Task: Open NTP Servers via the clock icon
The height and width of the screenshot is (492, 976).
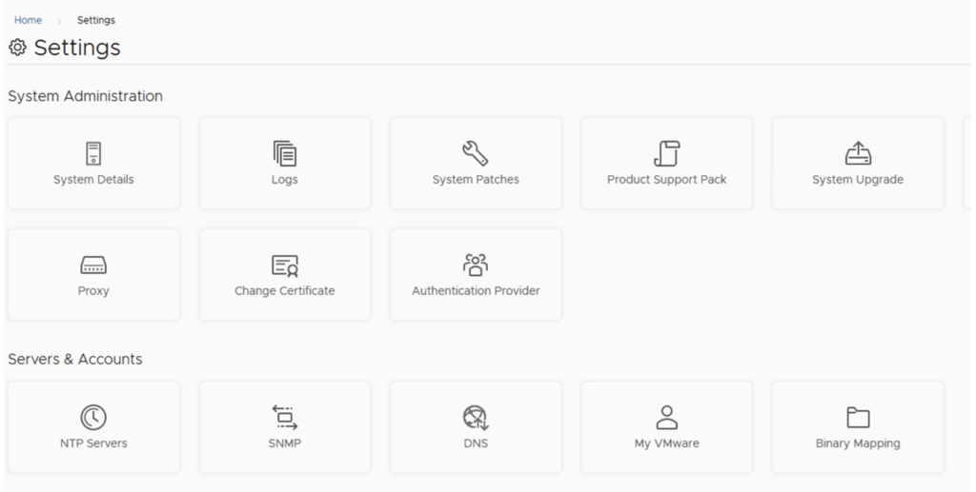Action: click(93, 417)
